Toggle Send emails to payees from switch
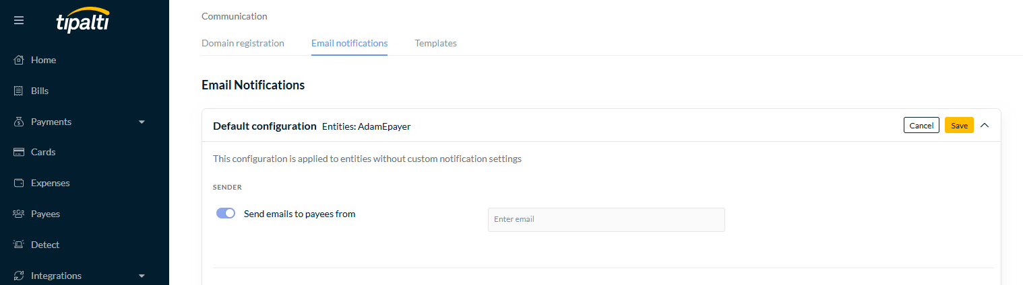This screenshot has width=1023, height=285. 226,213
